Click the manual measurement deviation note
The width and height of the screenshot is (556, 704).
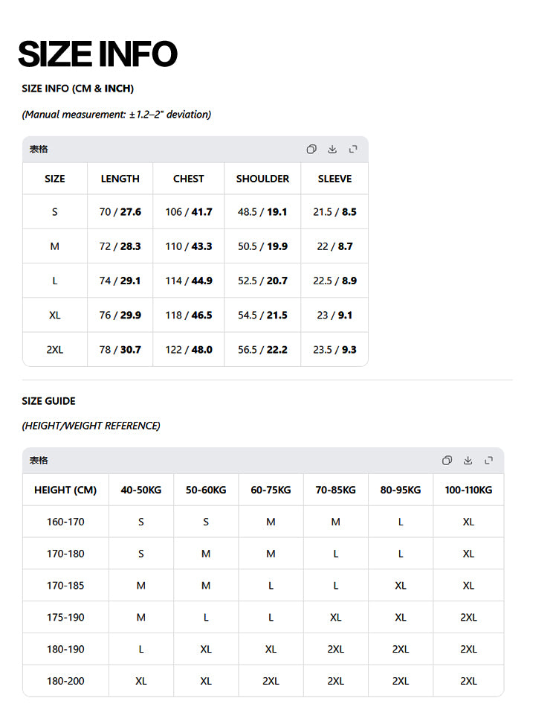(117, 115)
